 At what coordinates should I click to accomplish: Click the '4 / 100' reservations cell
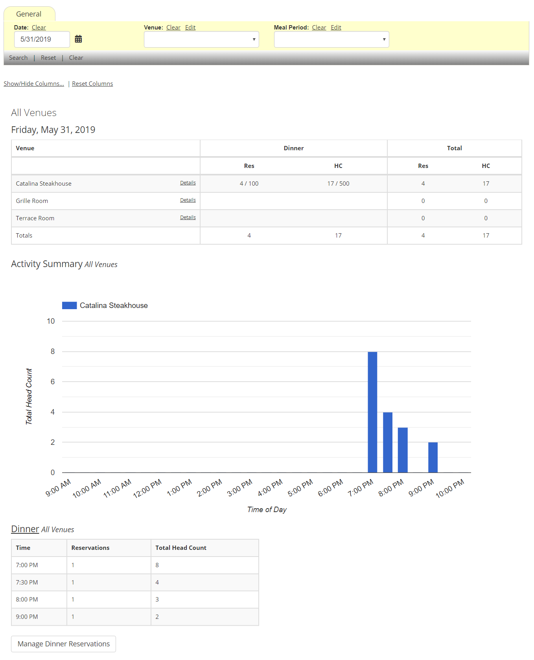pyautogui.click(x=249, y=184)
